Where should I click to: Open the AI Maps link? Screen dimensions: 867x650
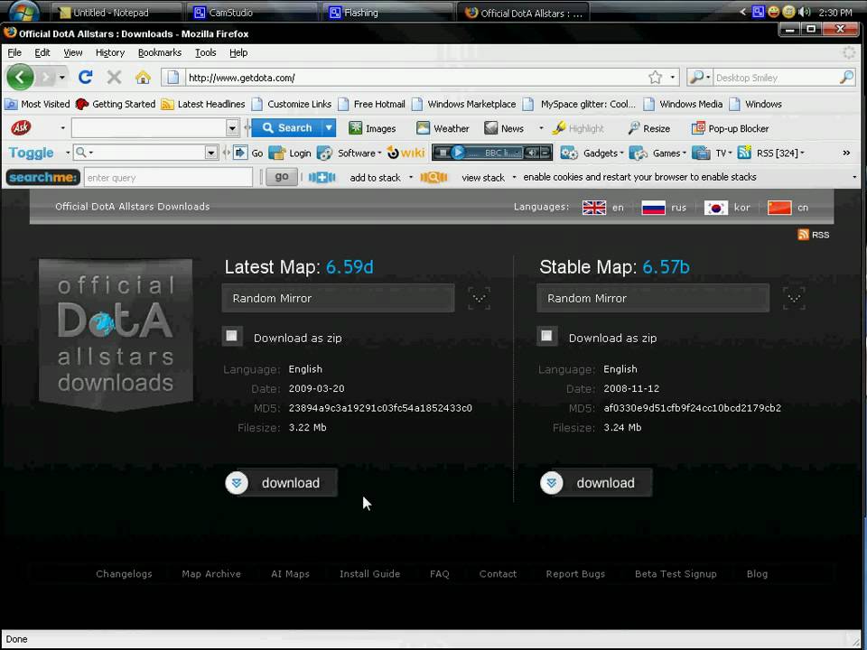tap(290, 574)
